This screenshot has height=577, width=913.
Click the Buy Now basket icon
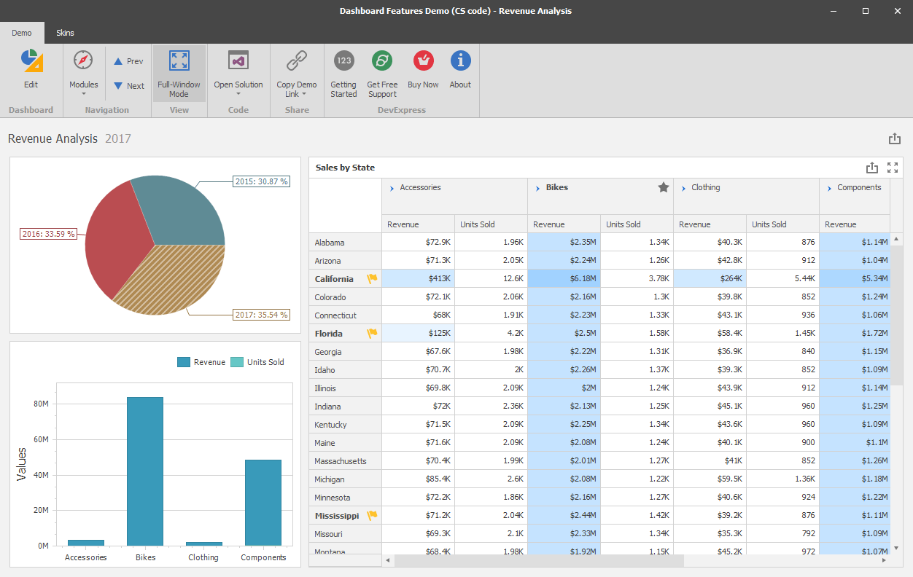coord(423,61)
